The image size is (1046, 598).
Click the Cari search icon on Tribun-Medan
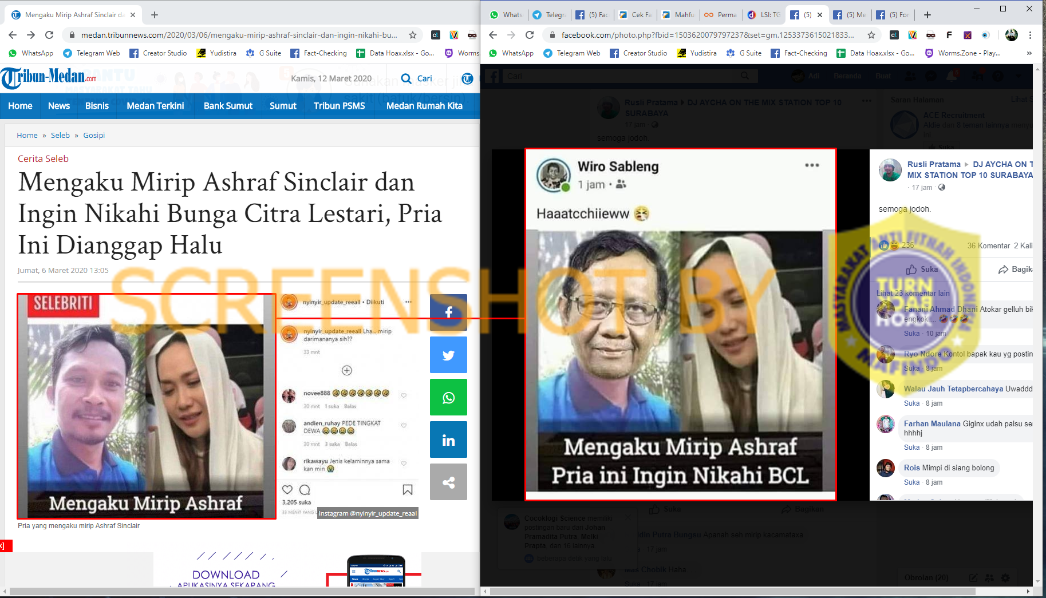click(416, 78)
